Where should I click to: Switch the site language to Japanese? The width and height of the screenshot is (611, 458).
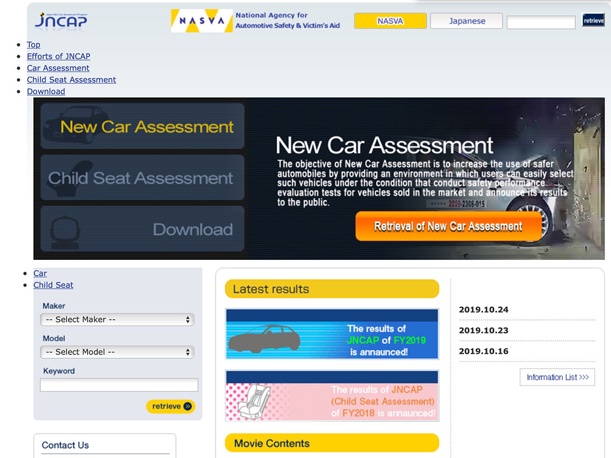[467, 21]
